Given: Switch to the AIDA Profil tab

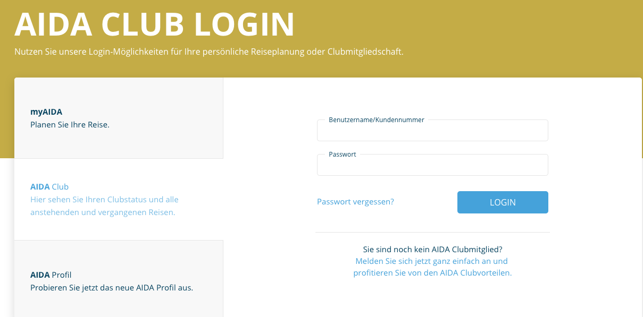Looking at the screenshot, I should tap(118, 281).
